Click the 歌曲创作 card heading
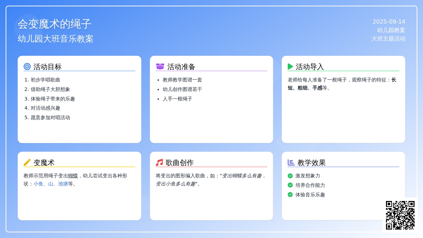 [x=180, y=163]
